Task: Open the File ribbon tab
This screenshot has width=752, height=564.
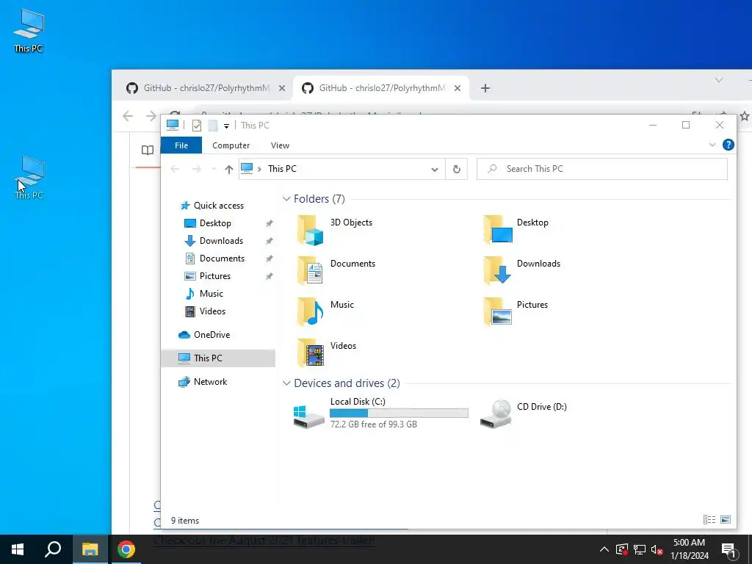Action: (181, 145)
